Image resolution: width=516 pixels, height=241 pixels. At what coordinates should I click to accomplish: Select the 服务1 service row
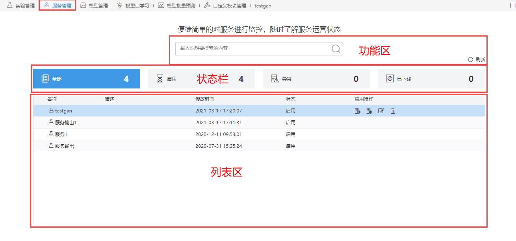(x=259, y=134)
